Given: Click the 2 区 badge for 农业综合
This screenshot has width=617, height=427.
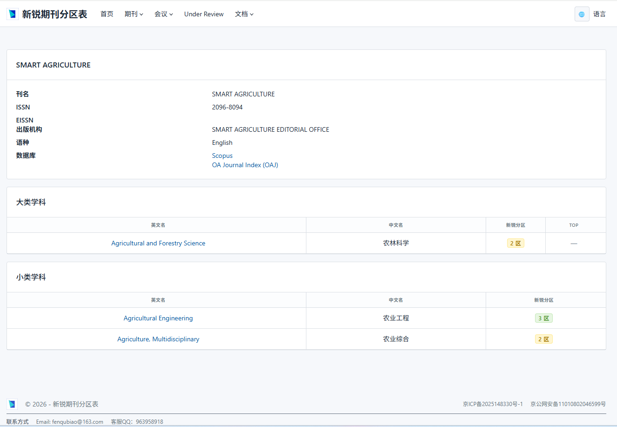Looking at the screenshot, I should coord(543,339).
